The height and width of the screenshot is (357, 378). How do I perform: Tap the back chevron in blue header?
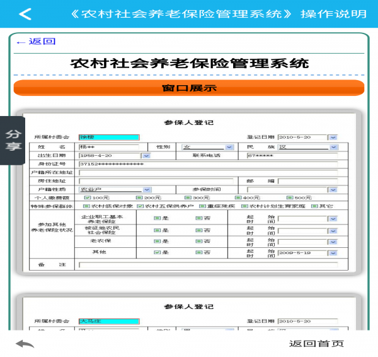pos(25,14)
